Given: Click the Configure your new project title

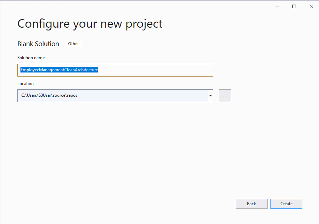Looking at the screenshot, I should point(90,24).
